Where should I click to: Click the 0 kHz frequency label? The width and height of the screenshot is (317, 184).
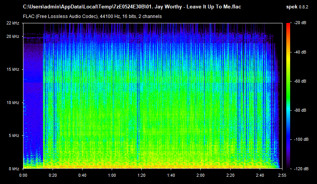tap(14, 169)
